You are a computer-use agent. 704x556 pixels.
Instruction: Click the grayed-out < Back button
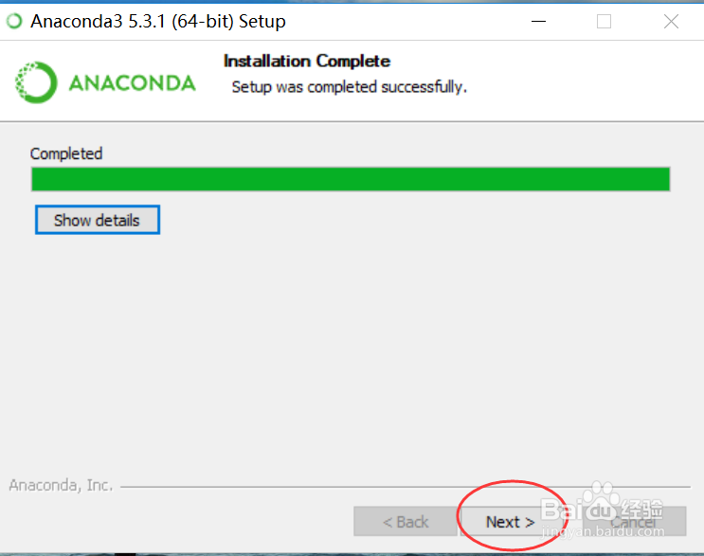coord(405,522)
